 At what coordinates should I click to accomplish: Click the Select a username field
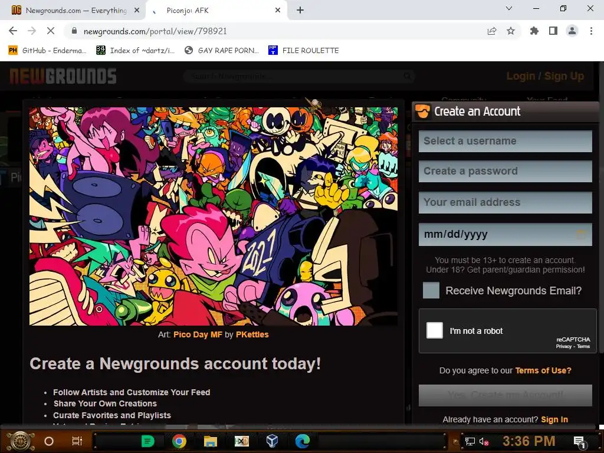coord(505,141)
